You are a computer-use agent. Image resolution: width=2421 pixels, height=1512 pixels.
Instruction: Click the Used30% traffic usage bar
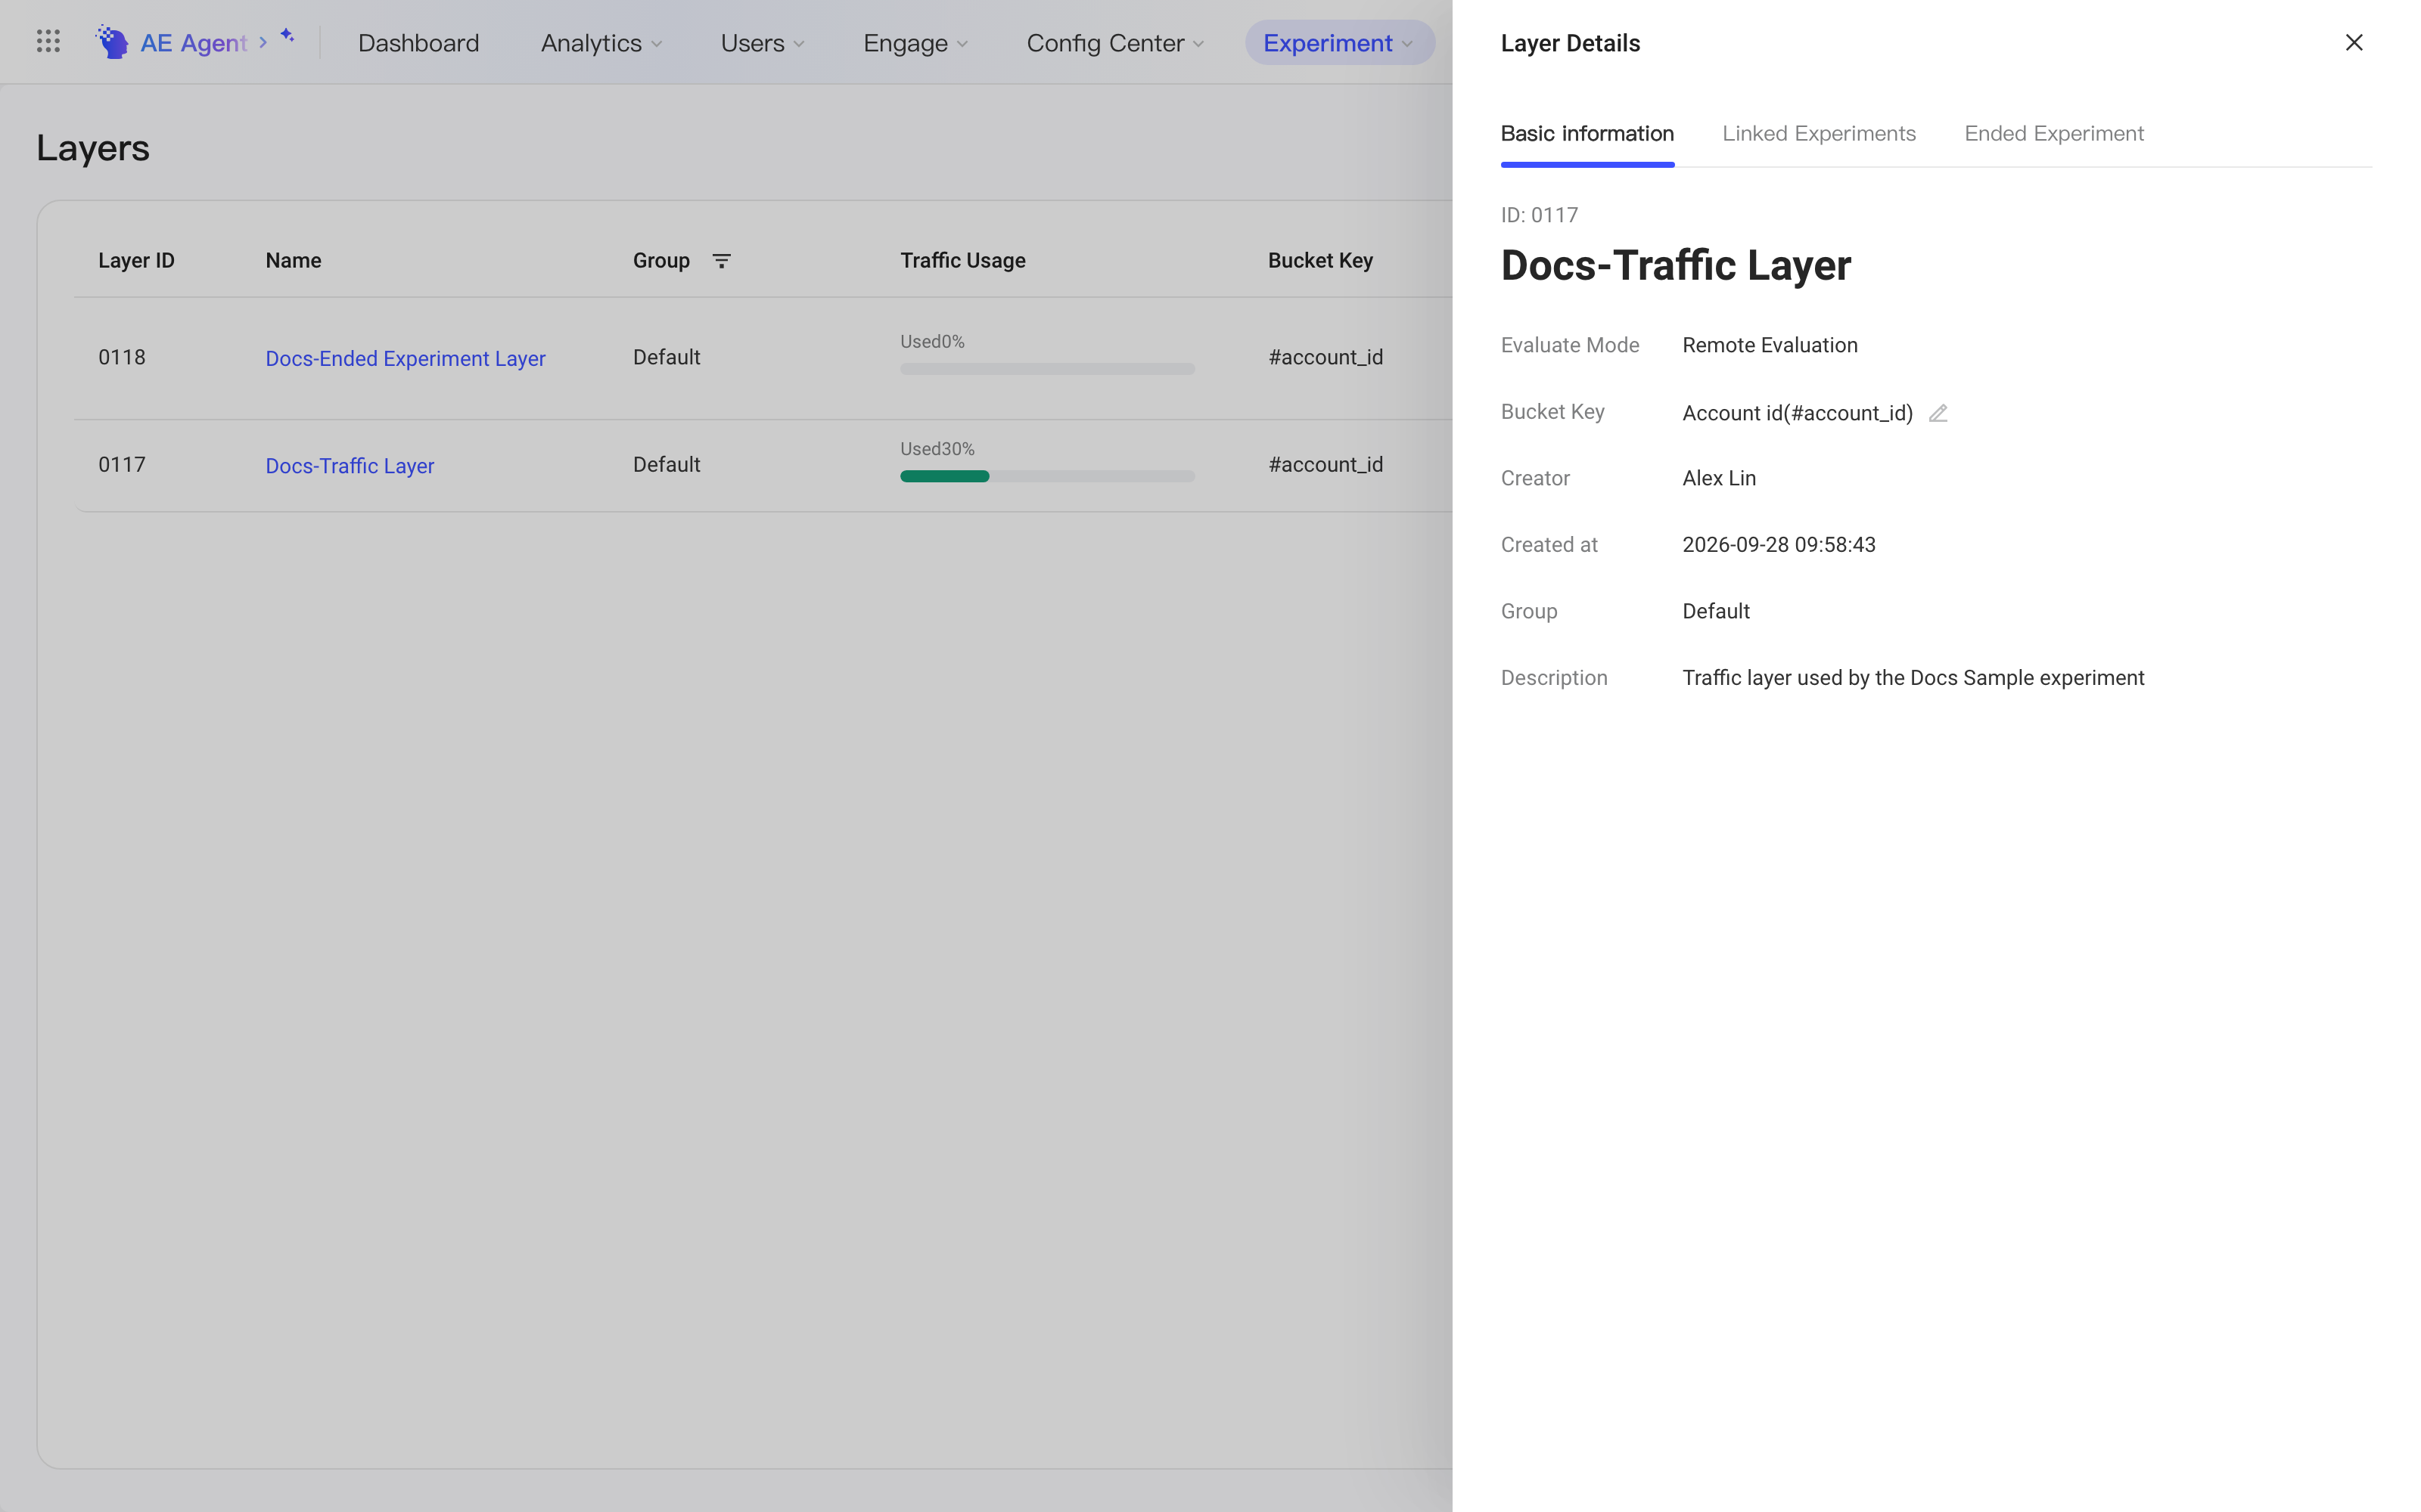click(1047, 476)
